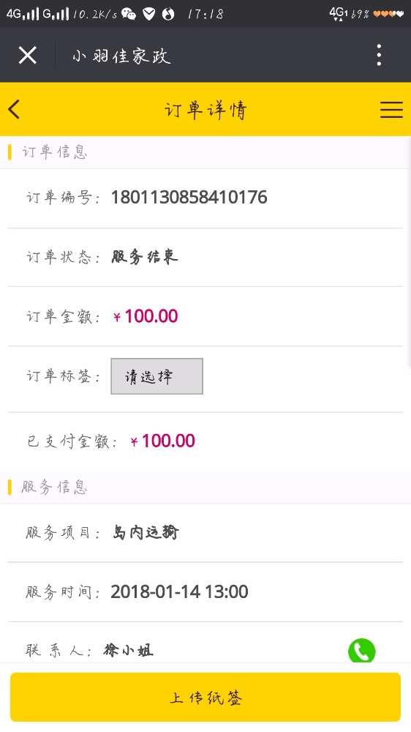This screenshot has width=411, height=732.
Task: Tap the WeChat notification icon
Action: tap(128, 15)
